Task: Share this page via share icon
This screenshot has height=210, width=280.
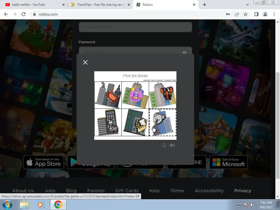Action: click(237, 14)
